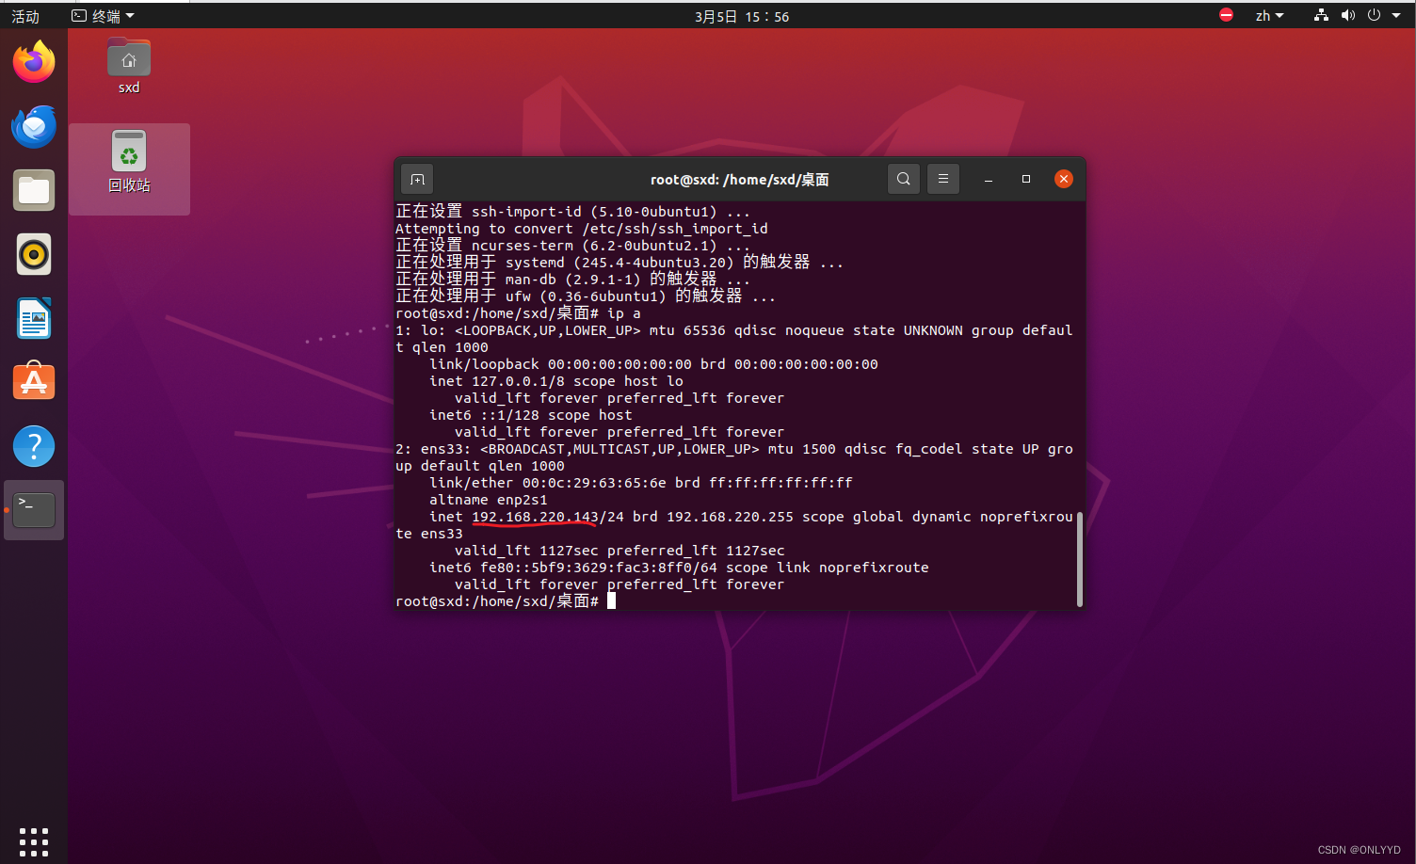This screenshot has height=864, width=1416.
Task: Open LibreOffice Writer from dock
Action: point(34,319)
